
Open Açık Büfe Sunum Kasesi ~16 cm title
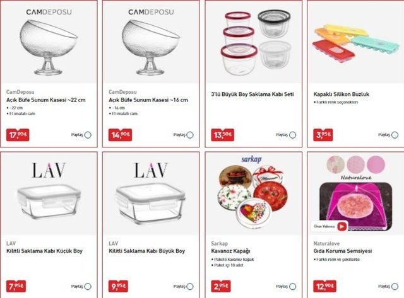click(148, 100)
